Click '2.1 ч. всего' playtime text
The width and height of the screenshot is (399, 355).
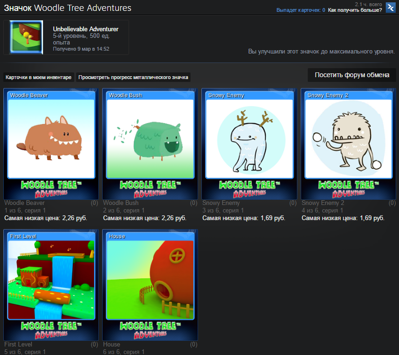tap(368, 4)
